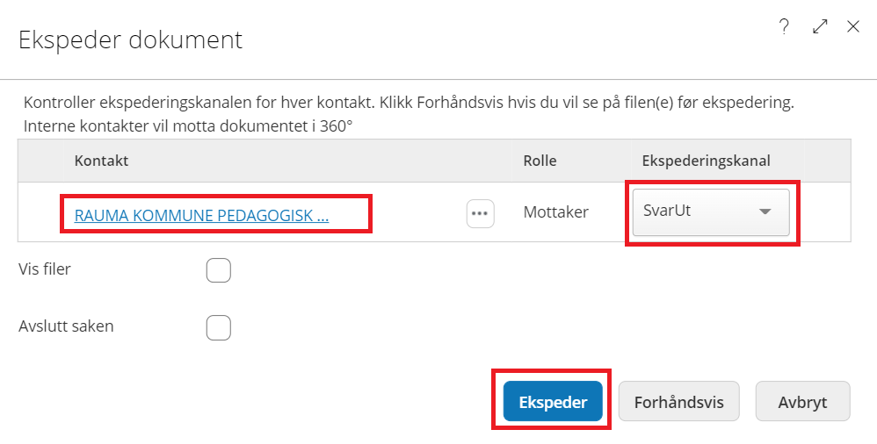Viewport: 877px width, 444px height.
Task: Click the Avslutt saken label text
Action: [x=66, y=326]
